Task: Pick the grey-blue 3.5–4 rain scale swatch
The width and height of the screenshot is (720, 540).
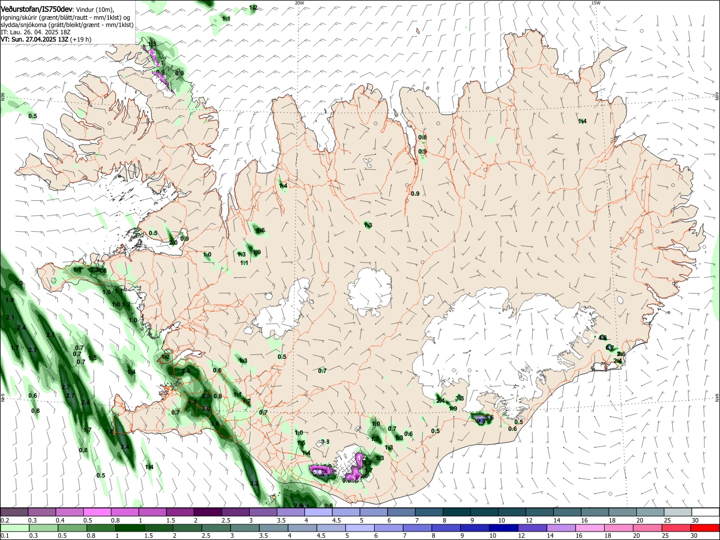Action: click(273, 528)
